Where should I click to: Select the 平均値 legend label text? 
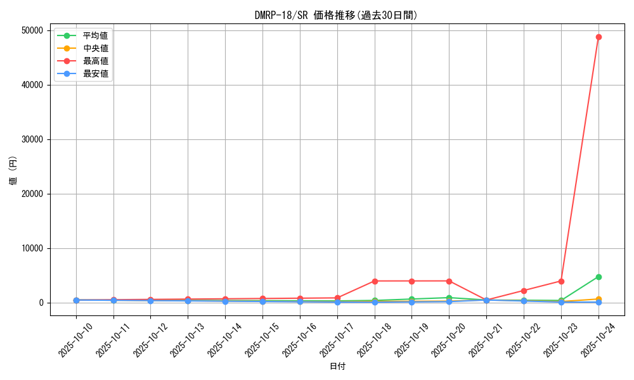click(96, 35)
